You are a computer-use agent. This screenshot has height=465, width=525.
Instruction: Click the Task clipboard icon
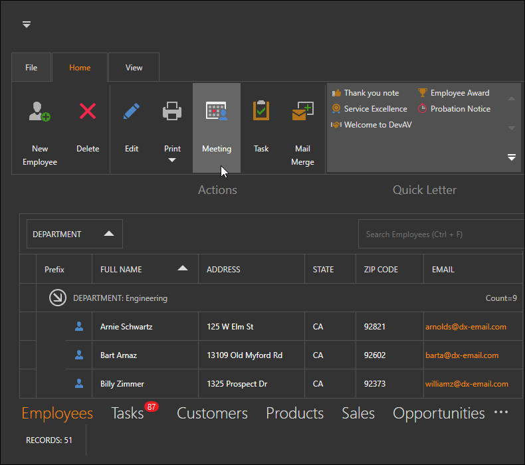point(261,111)
